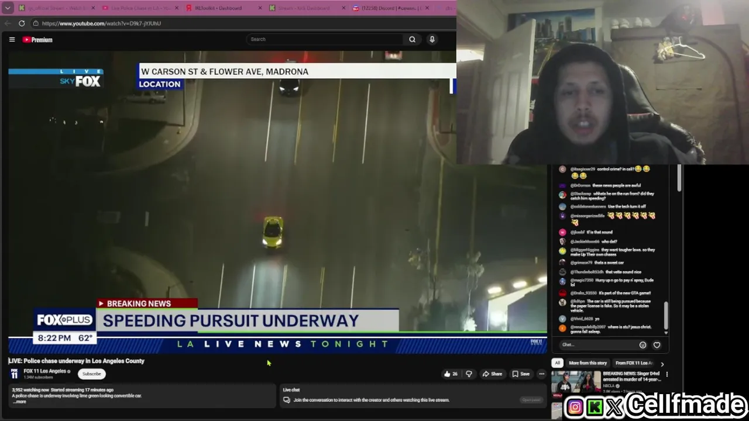Select More from this story chip

587,363
